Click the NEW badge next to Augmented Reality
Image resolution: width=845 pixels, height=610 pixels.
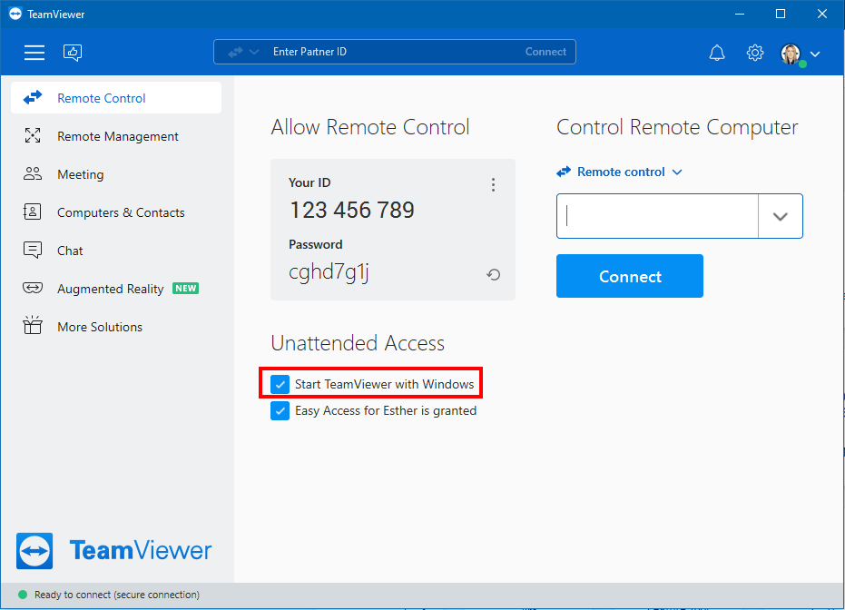[x=185, y=289]
